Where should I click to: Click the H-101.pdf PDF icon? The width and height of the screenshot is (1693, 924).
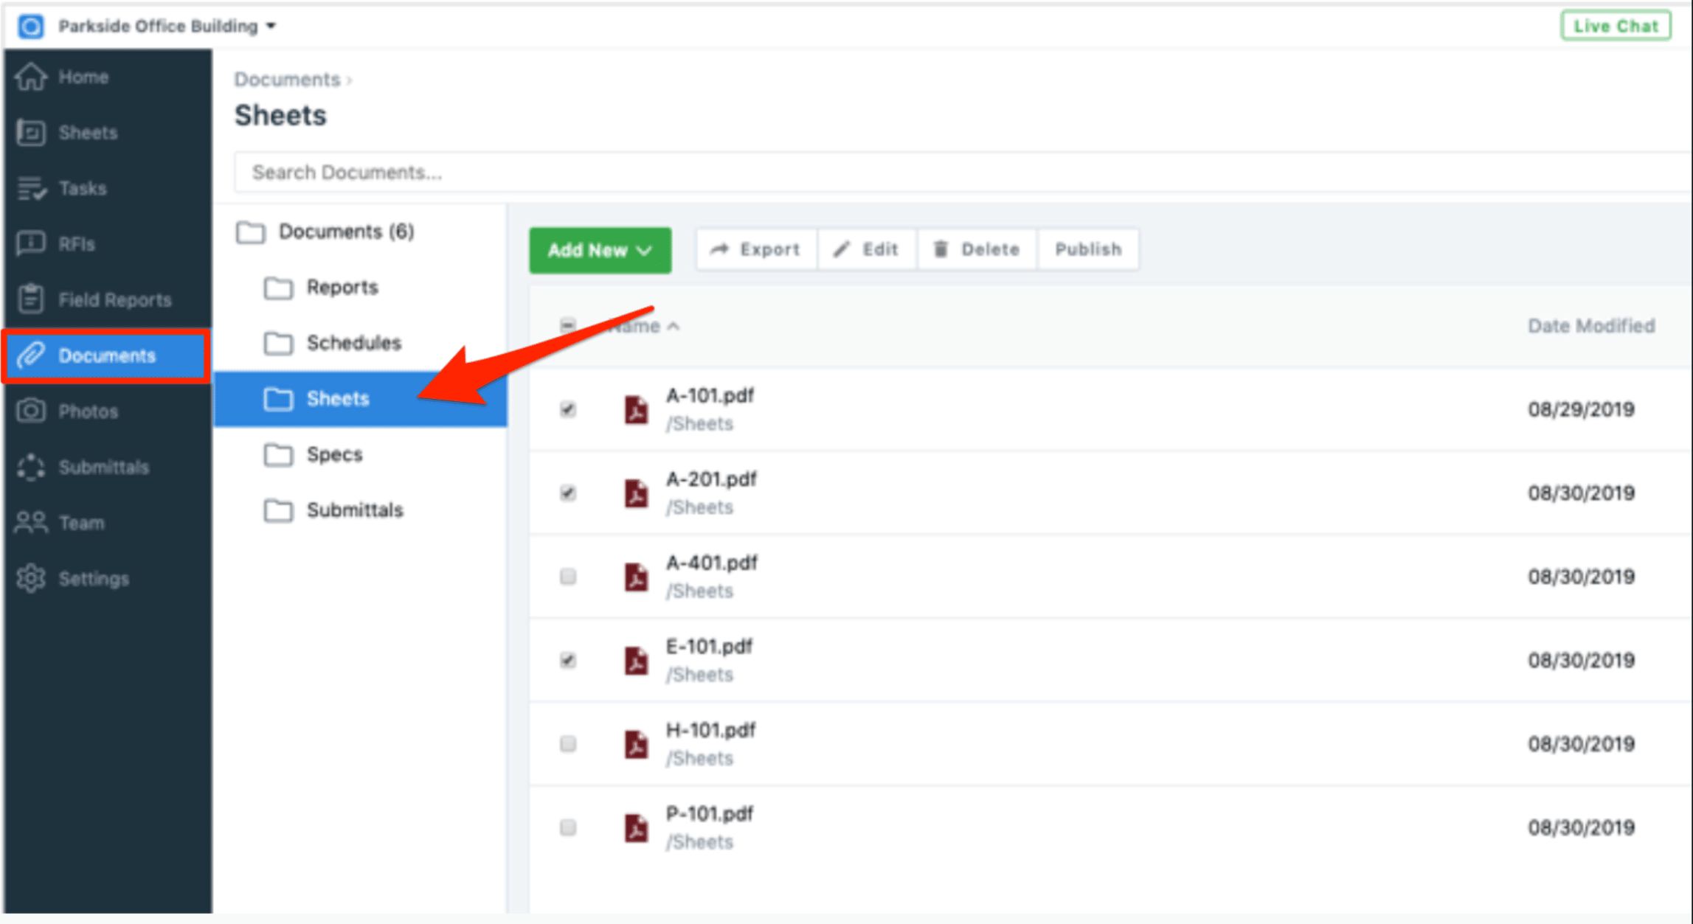[x=636, y=745]
